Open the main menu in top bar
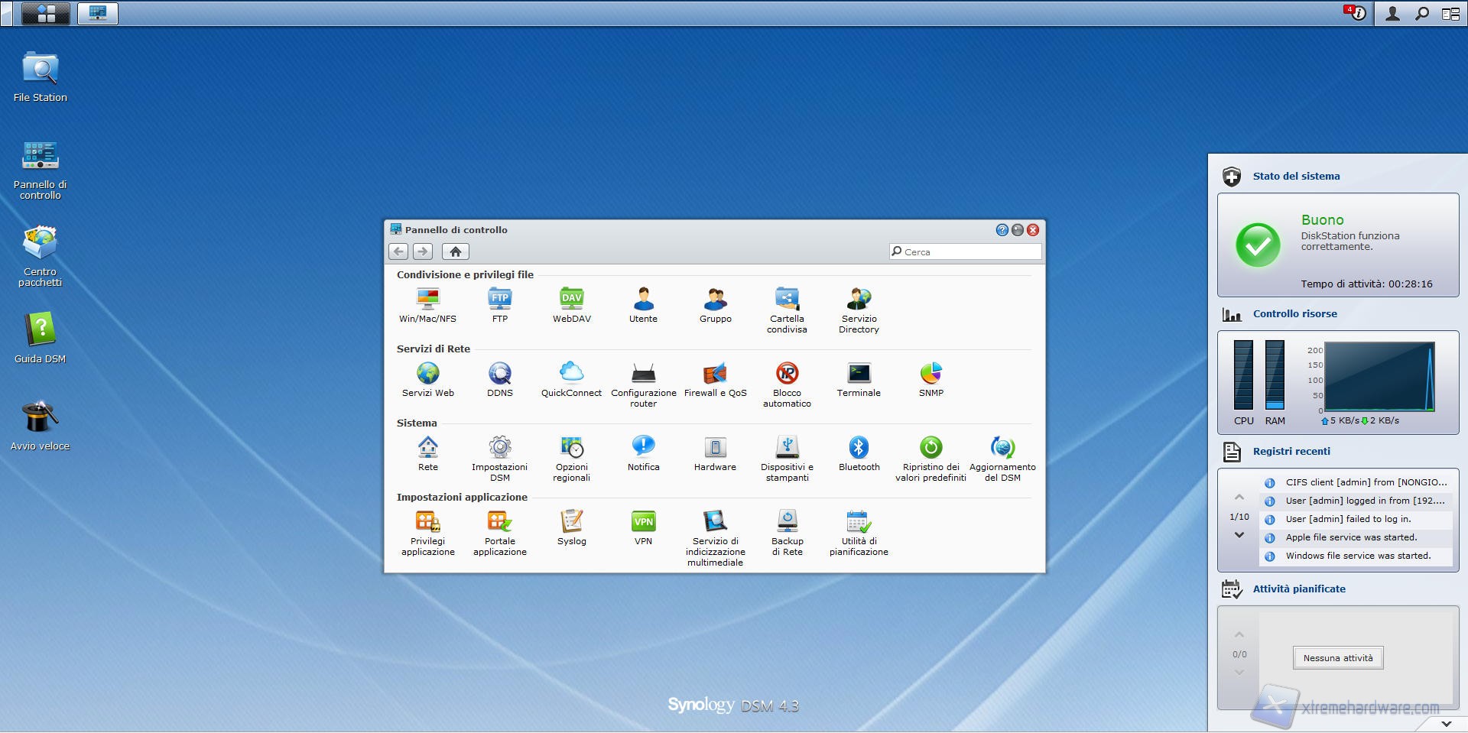 (x=46, y=13)
